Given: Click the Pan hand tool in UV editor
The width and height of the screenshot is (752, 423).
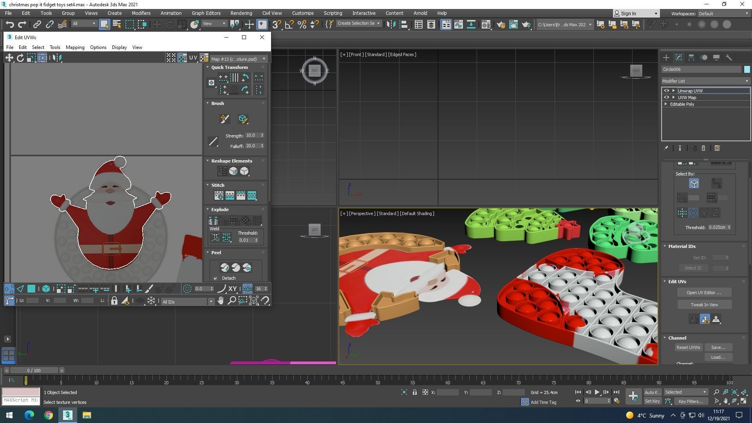Looking at the screenshot, I should click(x=221, y=301).
